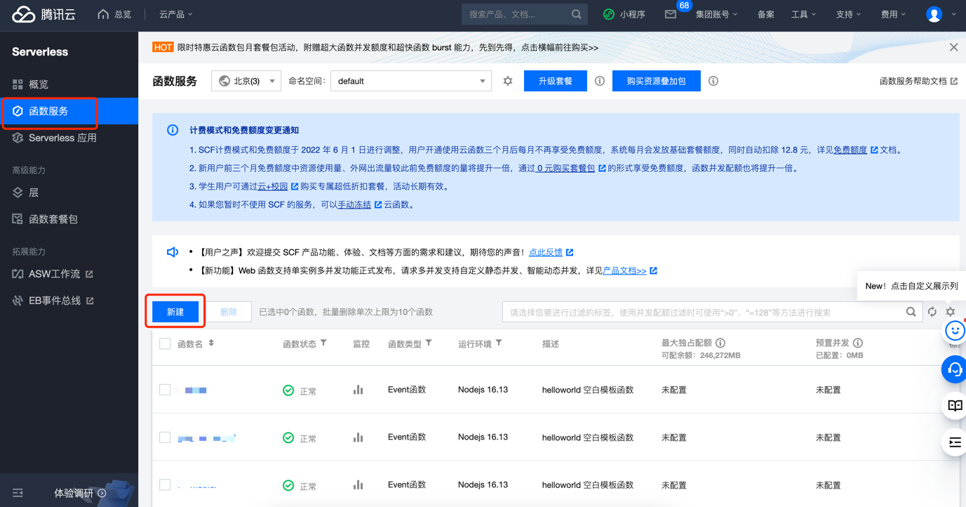Image resolution: width=966 pixels, height=507 pixels.
Task: Open 函数服务帮助文档 link
Action: (918, 81)
